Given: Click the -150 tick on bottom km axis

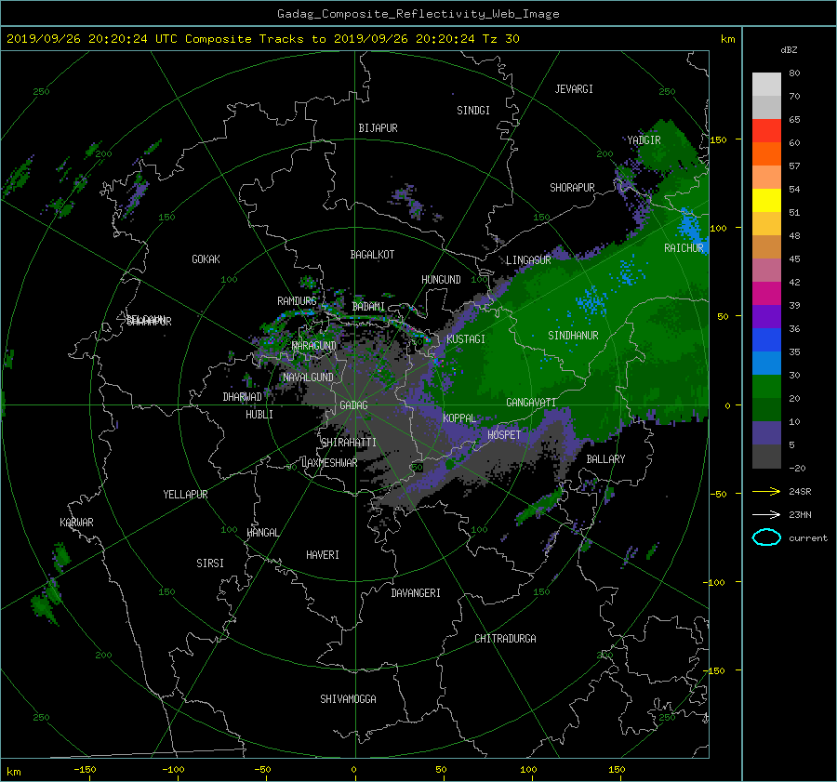Looking at the screenshot, I should pyautogui.click(x=85, y=769).
